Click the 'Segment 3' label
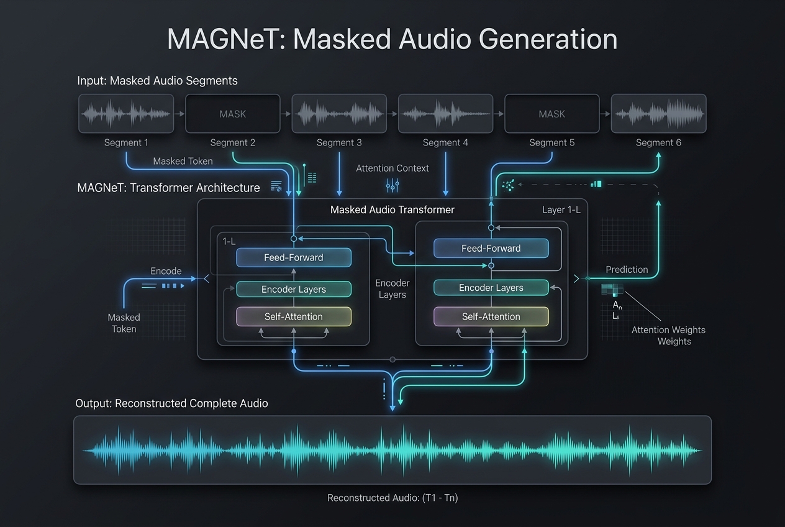Screen dimensions: 785x527 click(x=339, y=142)
